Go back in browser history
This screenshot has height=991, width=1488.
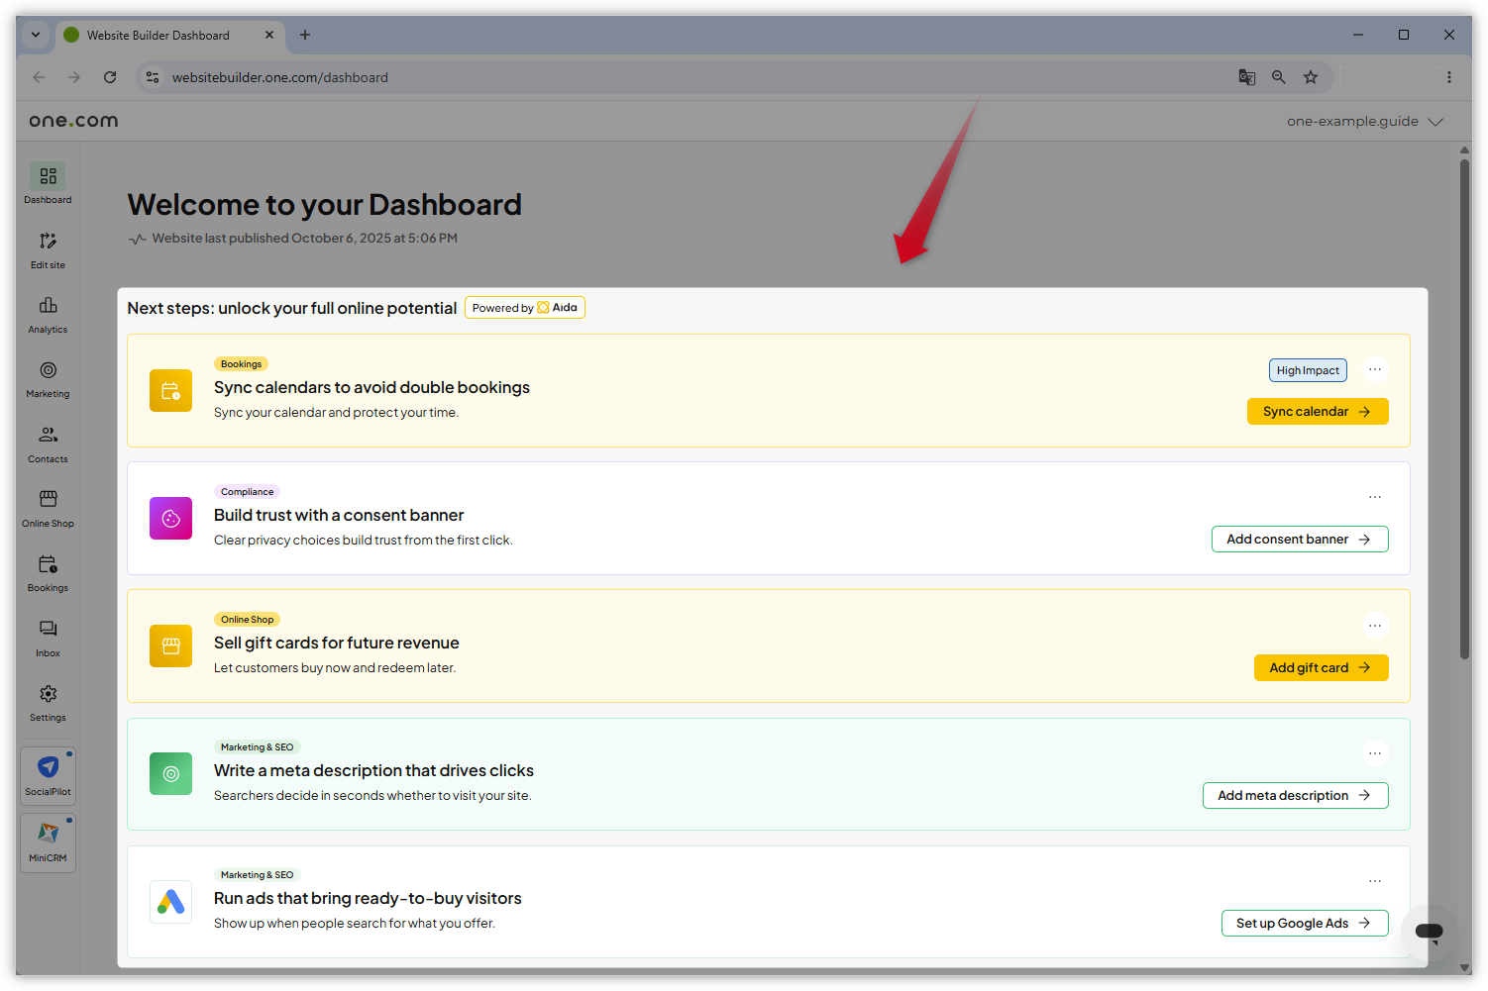click(39, 77)
